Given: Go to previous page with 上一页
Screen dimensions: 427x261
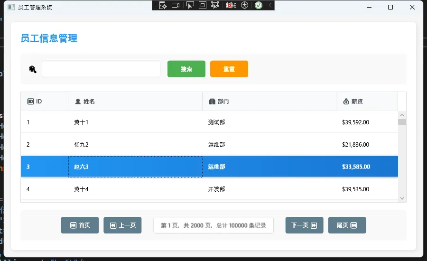Looking at the screenshot, I should [122, 225].
